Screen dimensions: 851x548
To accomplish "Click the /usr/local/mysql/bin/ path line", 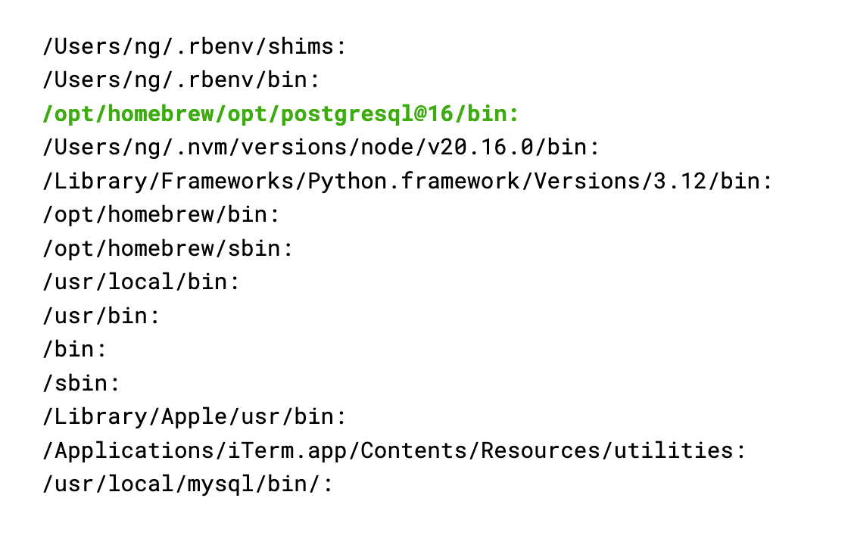I will coord(187,484).
